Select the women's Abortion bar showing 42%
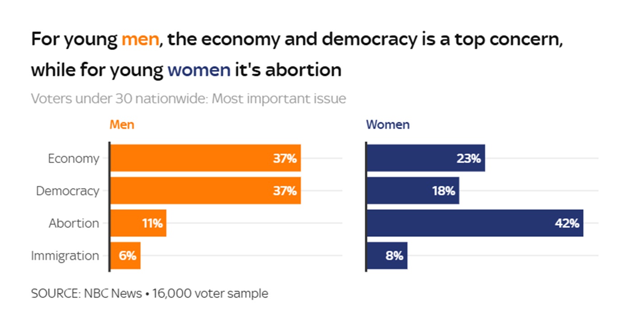 tap(474, 223)
